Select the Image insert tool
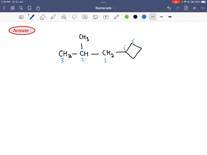 coord(95,17)
